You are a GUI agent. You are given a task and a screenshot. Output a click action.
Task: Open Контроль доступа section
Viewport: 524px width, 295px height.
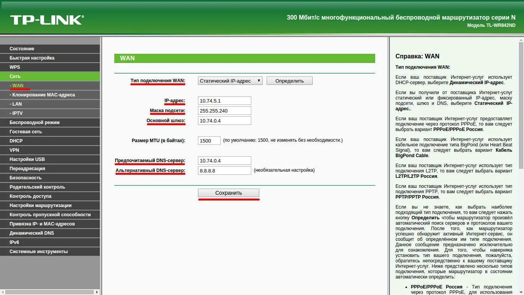click(50, 196)
